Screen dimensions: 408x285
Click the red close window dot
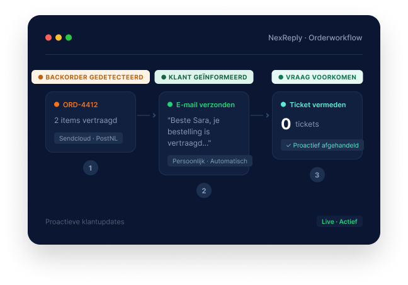point(48,37)
